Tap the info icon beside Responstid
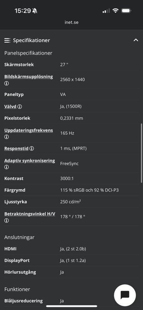The image size is (143, 310). pyautogui.click(x=32, y=148)
